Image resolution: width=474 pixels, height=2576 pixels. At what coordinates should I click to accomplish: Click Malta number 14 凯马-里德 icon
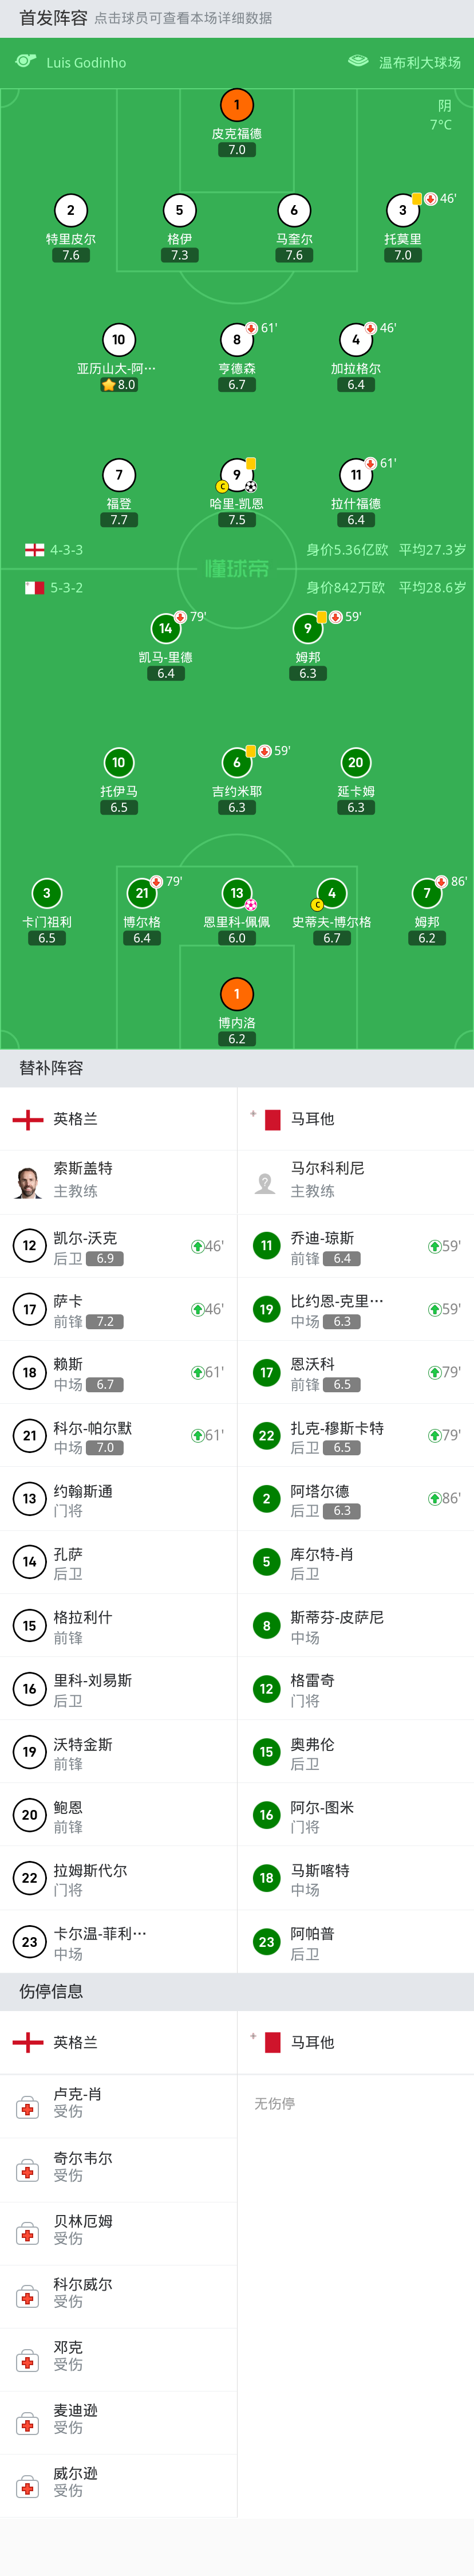[166, 629]
